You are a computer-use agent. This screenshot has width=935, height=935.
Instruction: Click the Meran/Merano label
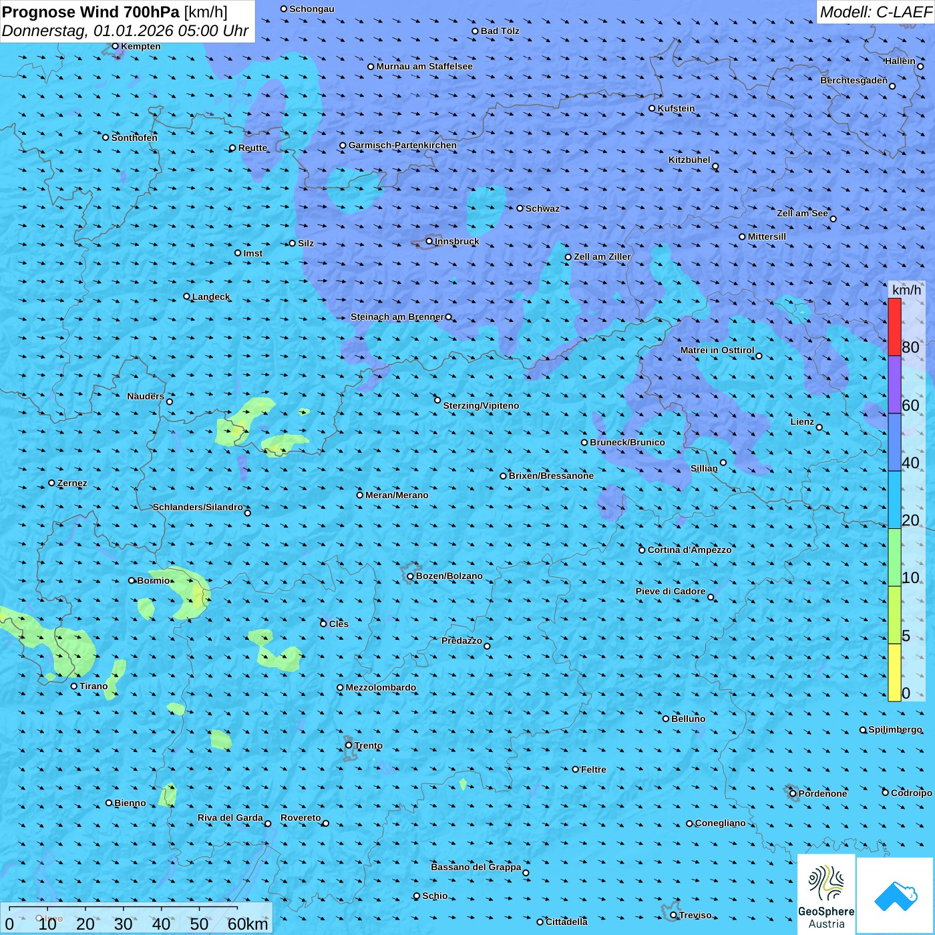click(x=397, y=495)
